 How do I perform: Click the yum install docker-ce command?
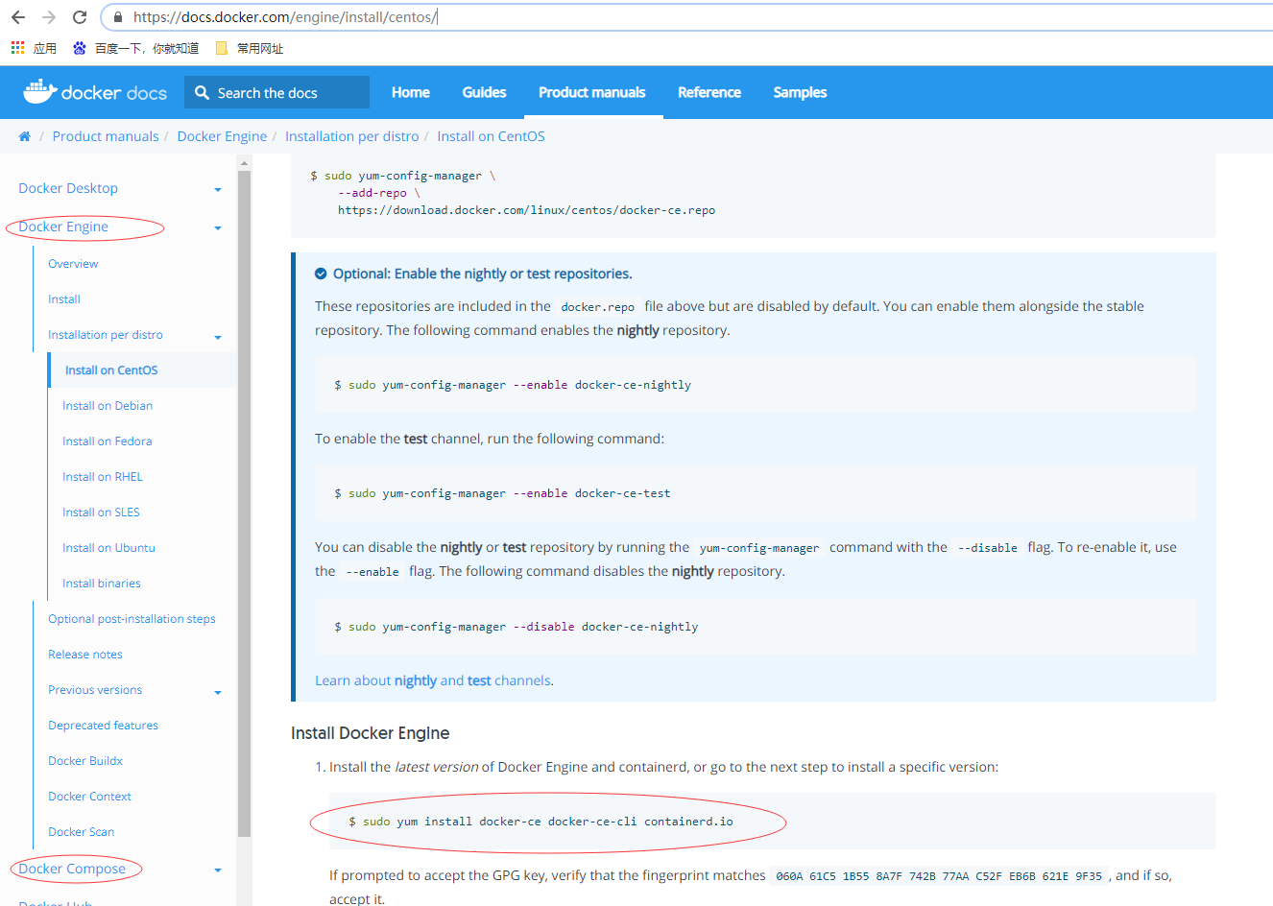(x=540, y=822)
